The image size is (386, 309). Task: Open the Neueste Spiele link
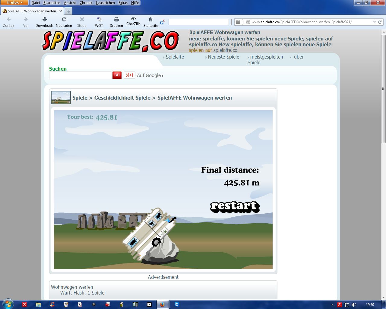(x=223, y=57)
